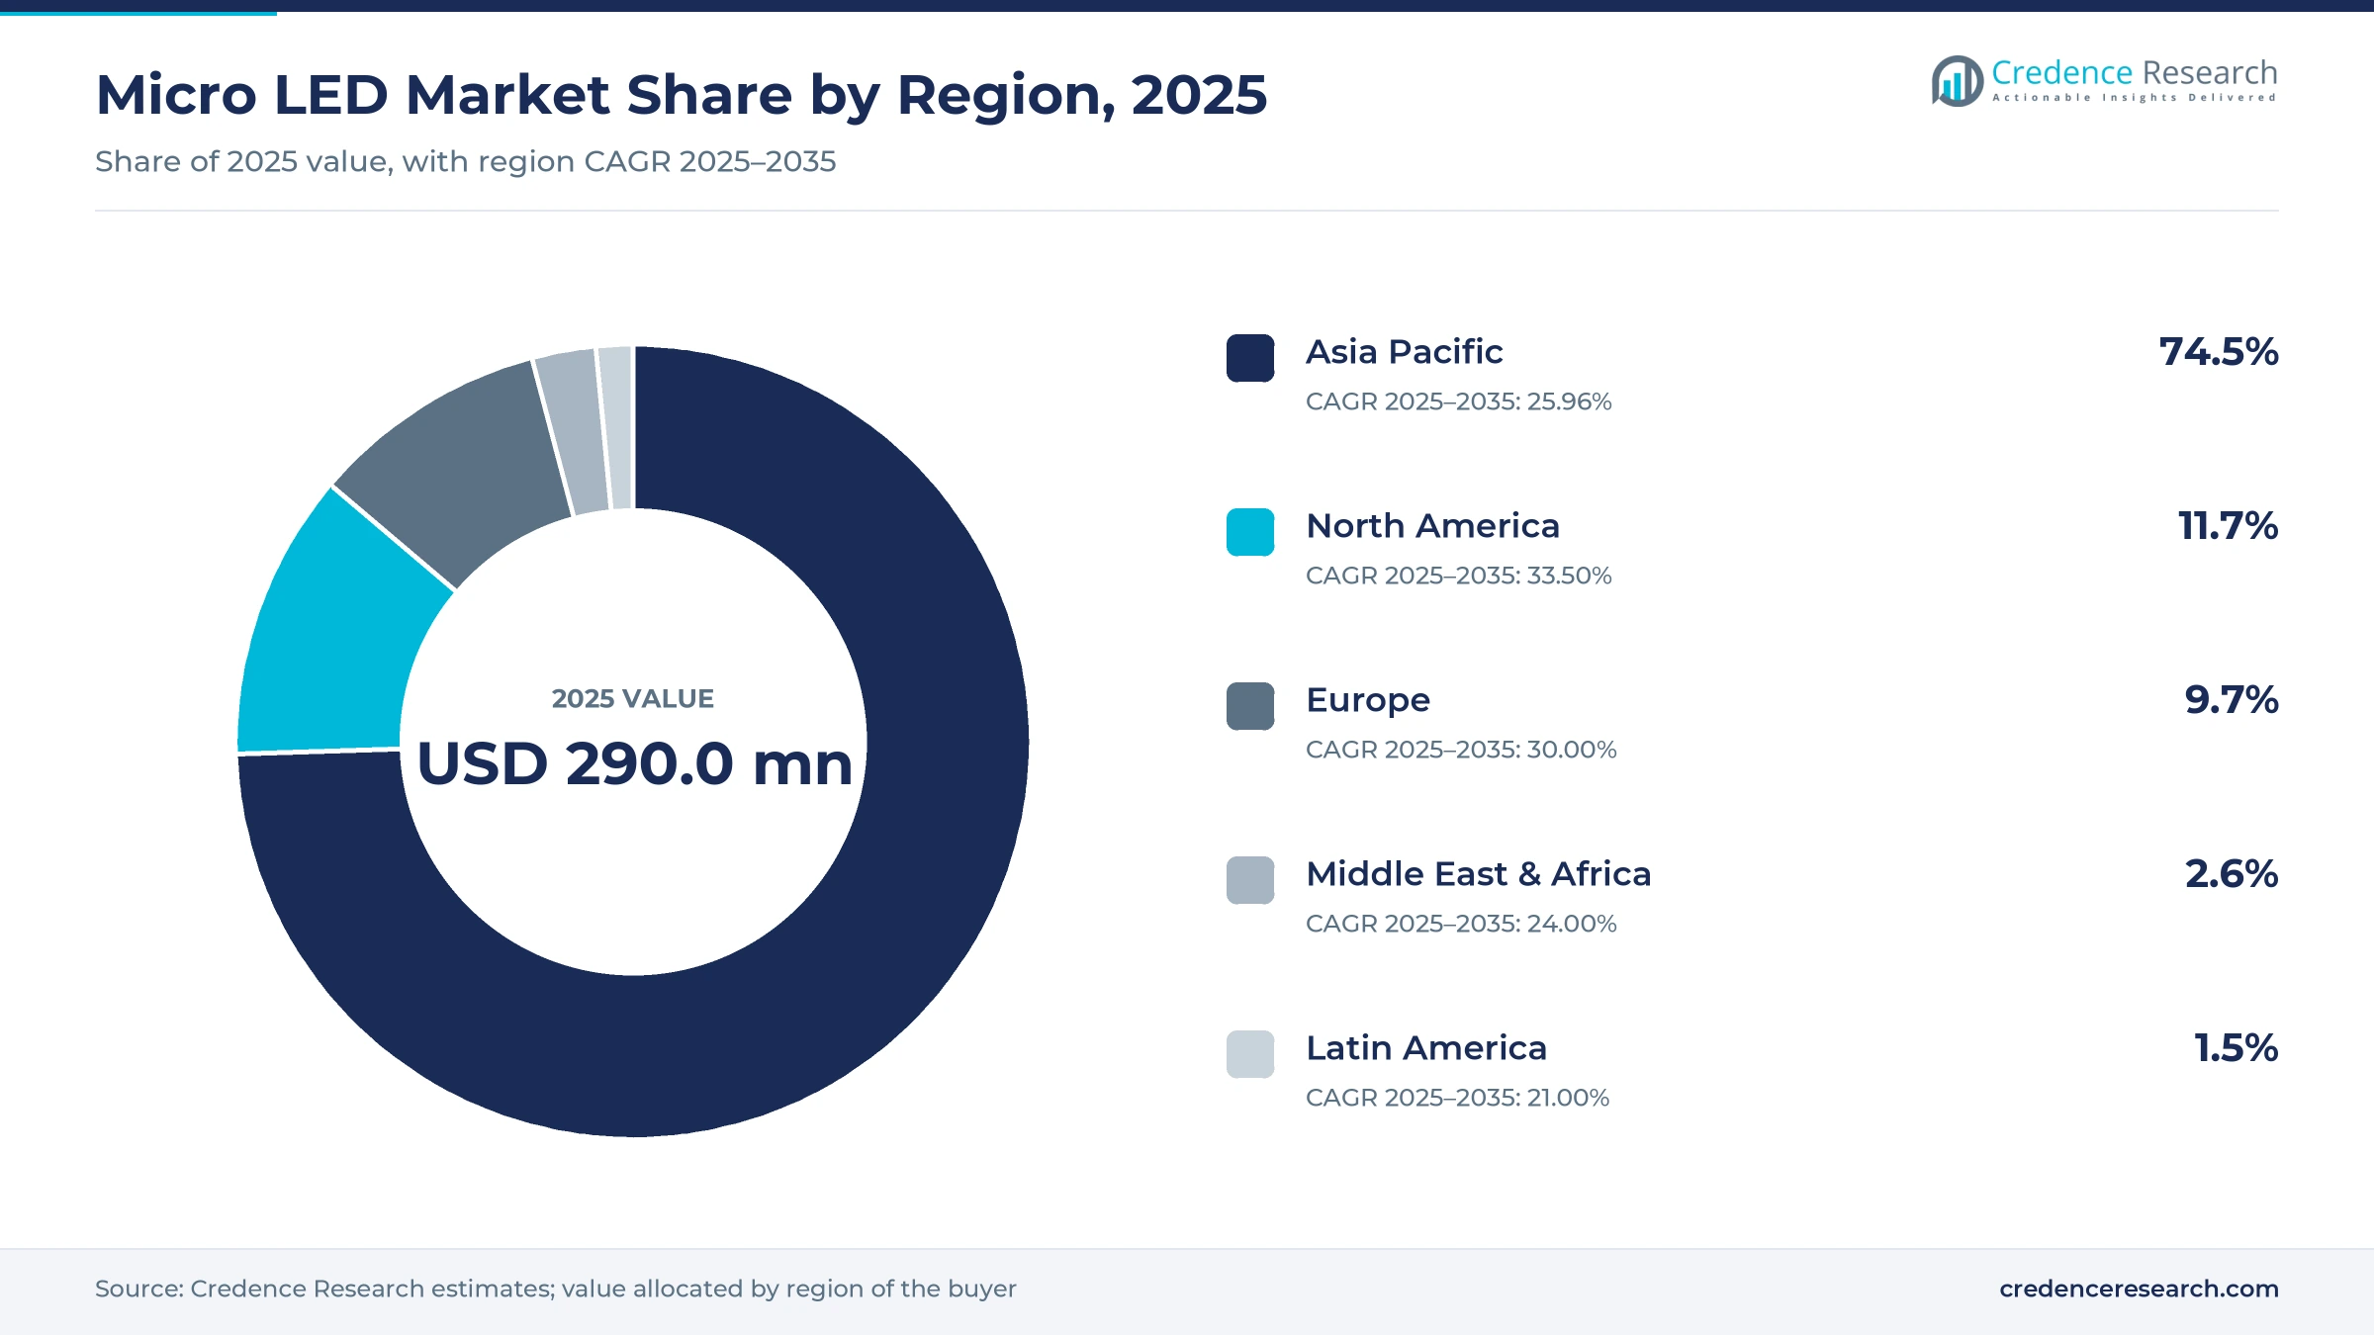Click the 'Credence Research' logo wordmark
This screenshot has height=1335, width=2374.
click(2135, 73)
